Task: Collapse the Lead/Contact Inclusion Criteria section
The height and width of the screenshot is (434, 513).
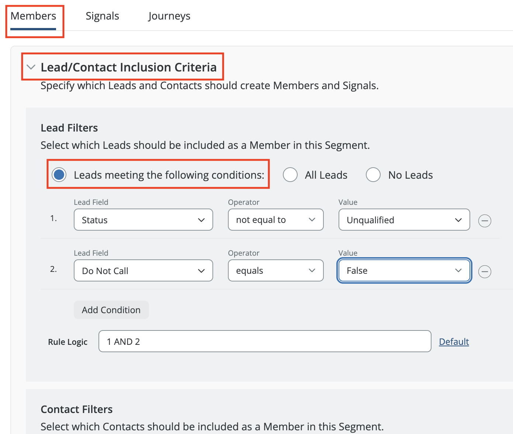Action: pyautogui.click(x=31, y=67)
